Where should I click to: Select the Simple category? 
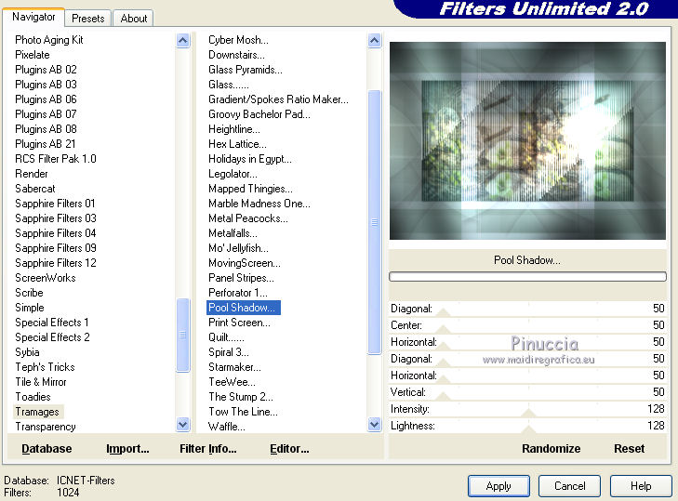30,308
